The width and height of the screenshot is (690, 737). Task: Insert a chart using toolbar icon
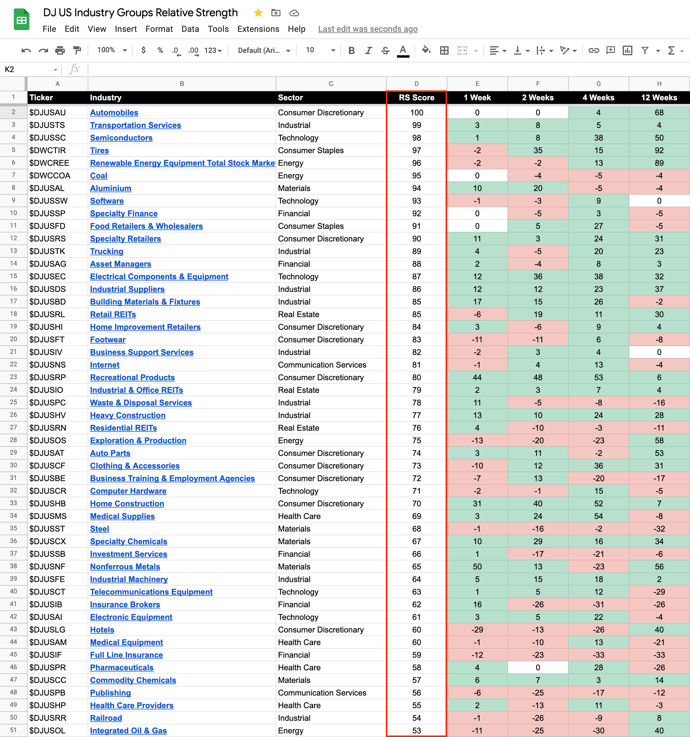627,50
